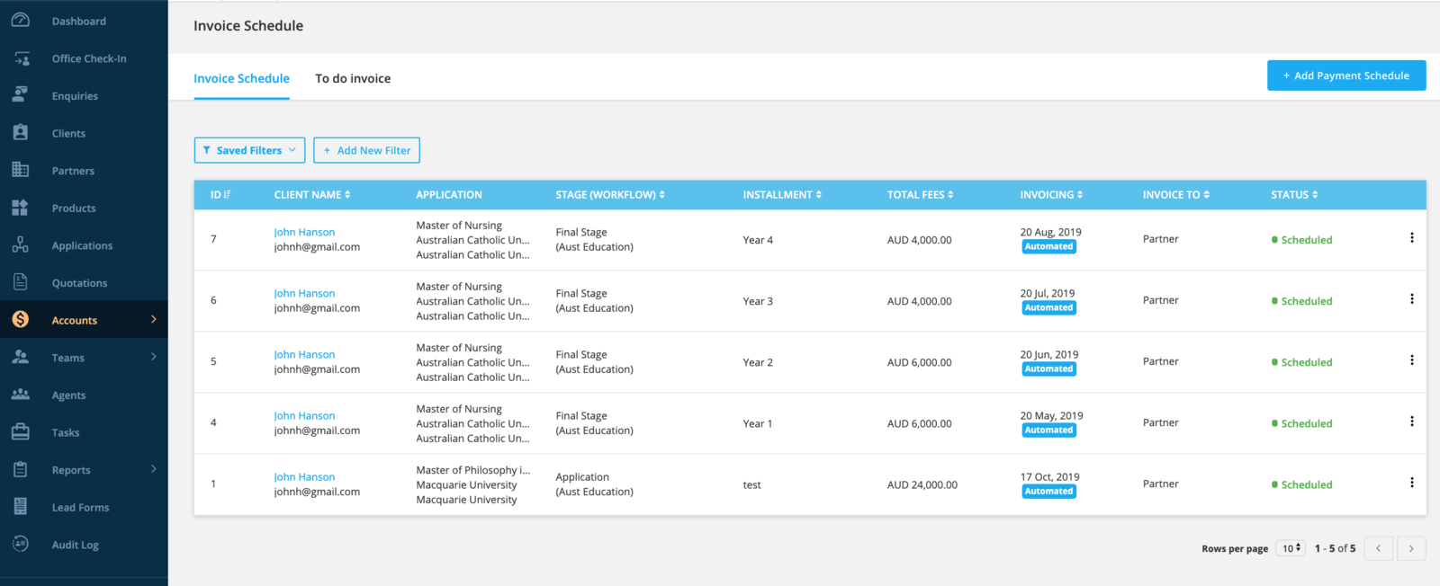
Task: Click the Application stage cell in test row
Action: point(594,484)
